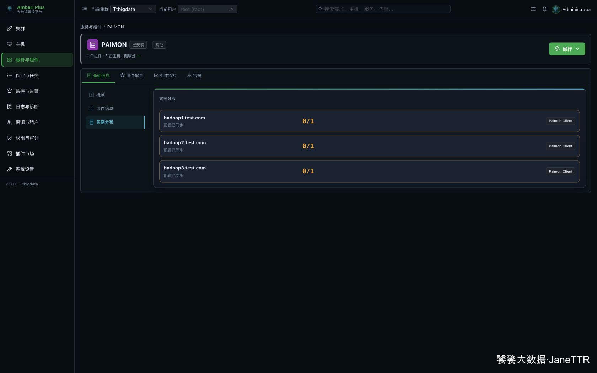Switch to the 组件监控 tab
The width and height of the screenshot is (597, 373).
[x=165, y=75]
